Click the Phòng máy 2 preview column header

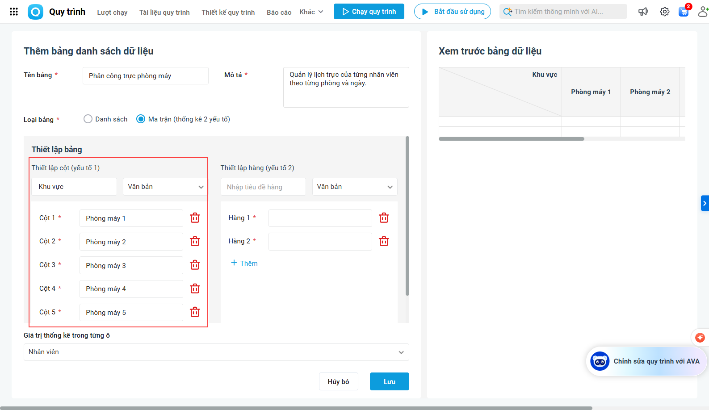(x=650, y=92)
